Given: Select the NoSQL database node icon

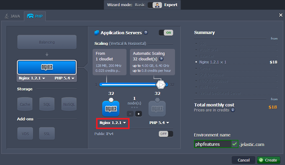Looking at the screenshot, I should [68, 104].
